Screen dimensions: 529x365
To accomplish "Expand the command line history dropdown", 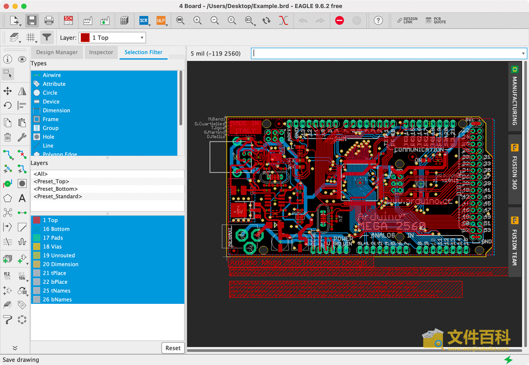I will click(523, 53).
